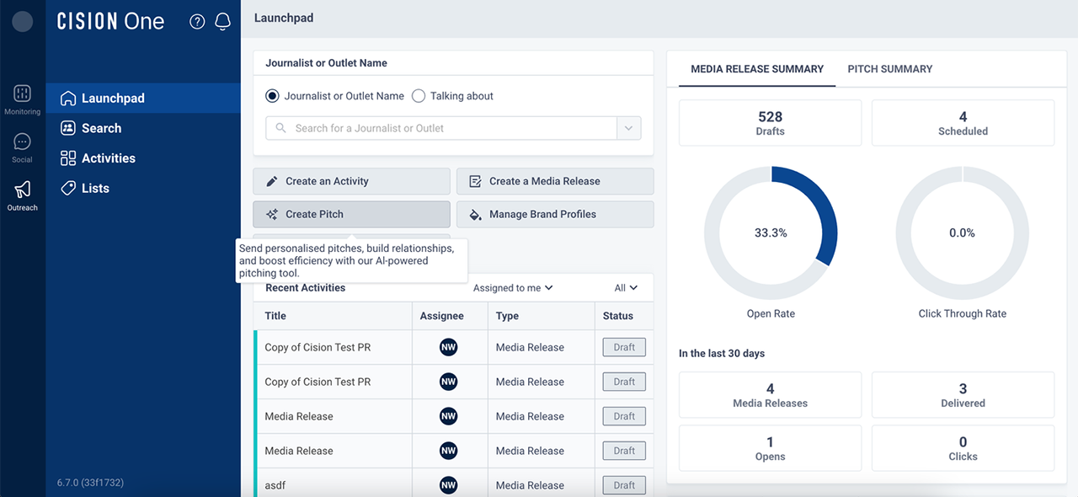The height and width of the screenshot is (497, 1078).
Task: Select the Outreach megaphone icon
Action: (23, 190)
